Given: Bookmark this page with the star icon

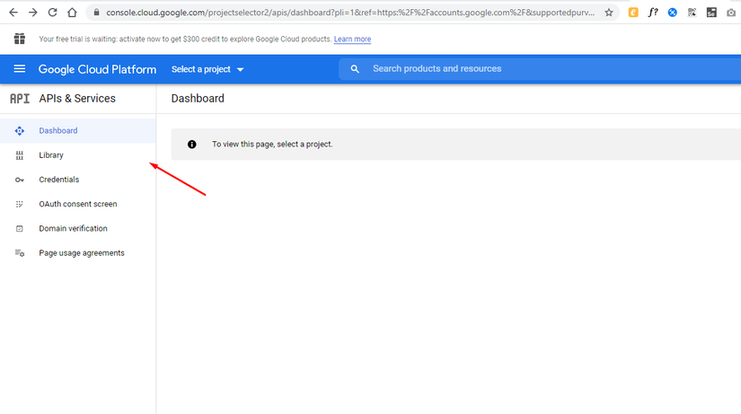Looking at the screenshot, I should 609,13.
